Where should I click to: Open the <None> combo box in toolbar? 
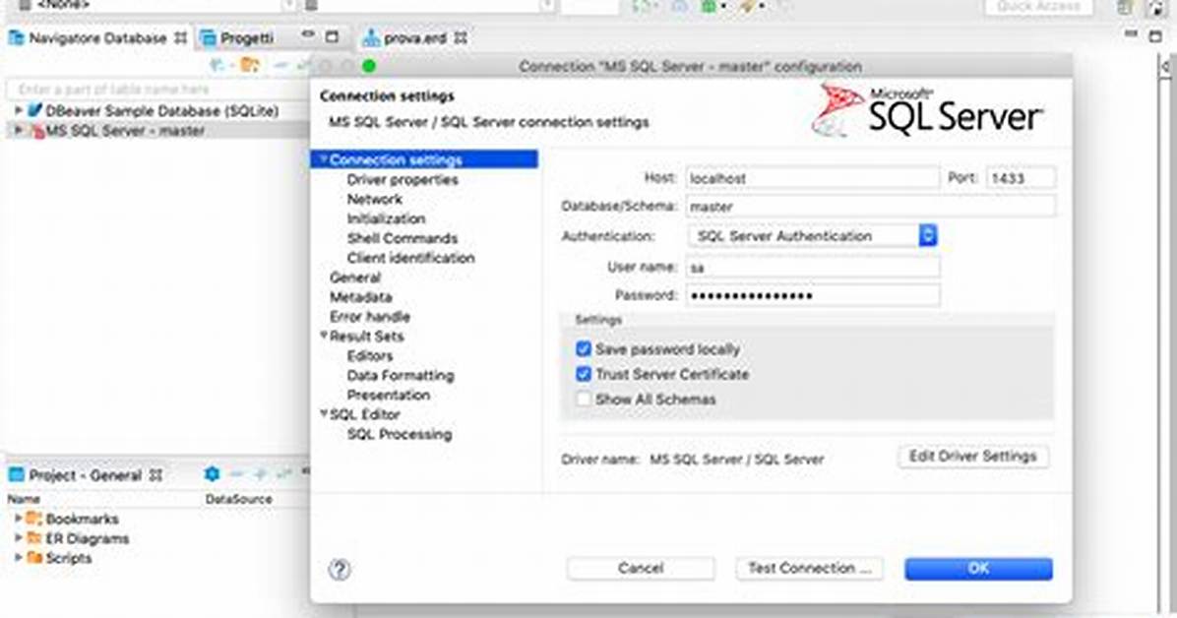(x=156, y=5)
